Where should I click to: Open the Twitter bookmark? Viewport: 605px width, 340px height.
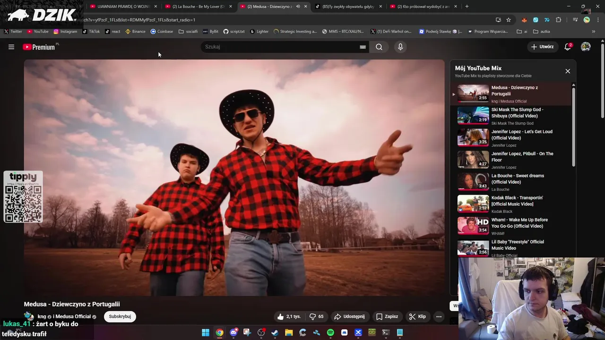click(x=13, y=32)
